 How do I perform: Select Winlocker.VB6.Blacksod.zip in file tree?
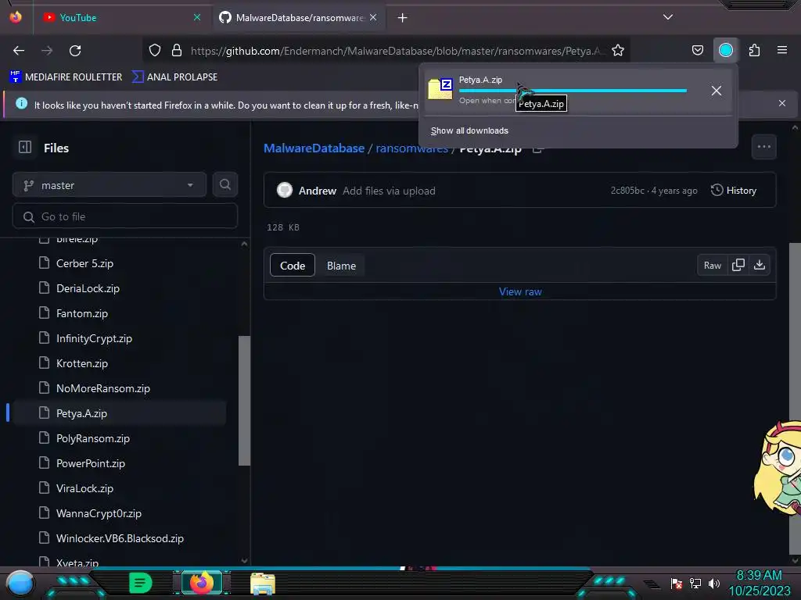coord(119,538)
